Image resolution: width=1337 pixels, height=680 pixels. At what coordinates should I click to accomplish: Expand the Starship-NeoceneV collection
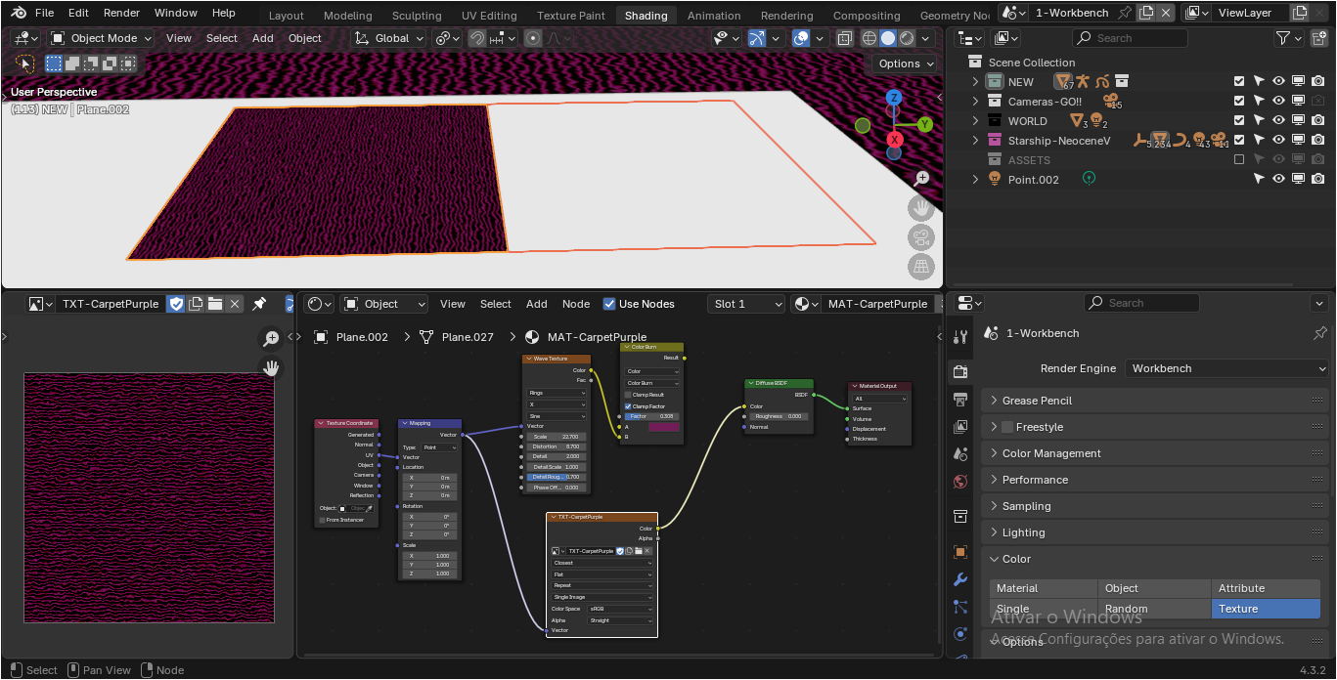coord(975,141)
